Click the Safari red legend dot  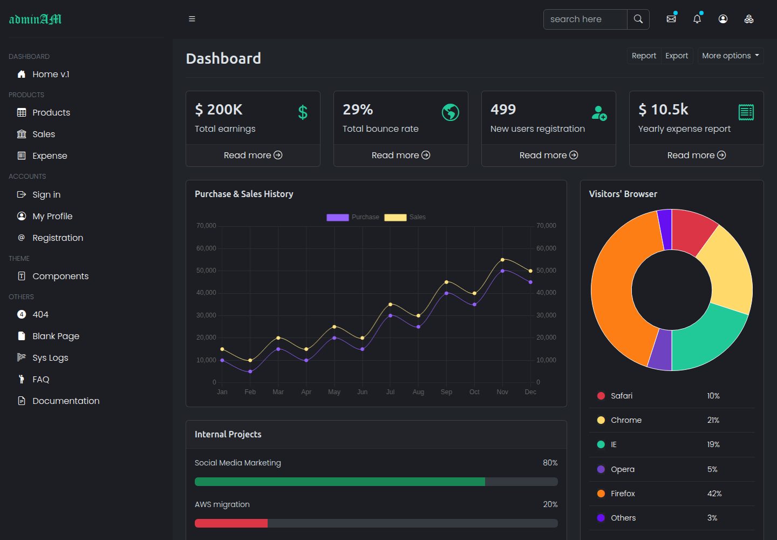tap(601, 396)
